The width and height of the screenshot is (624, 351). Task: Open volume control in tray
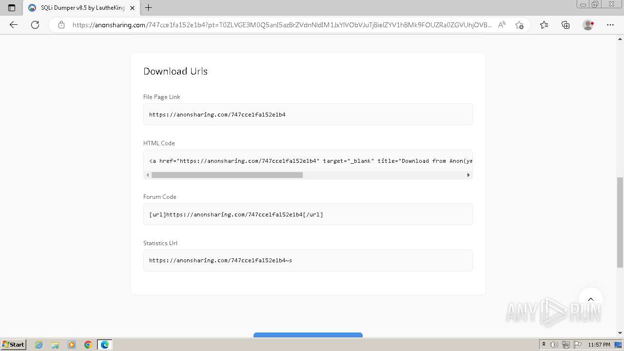554,345
